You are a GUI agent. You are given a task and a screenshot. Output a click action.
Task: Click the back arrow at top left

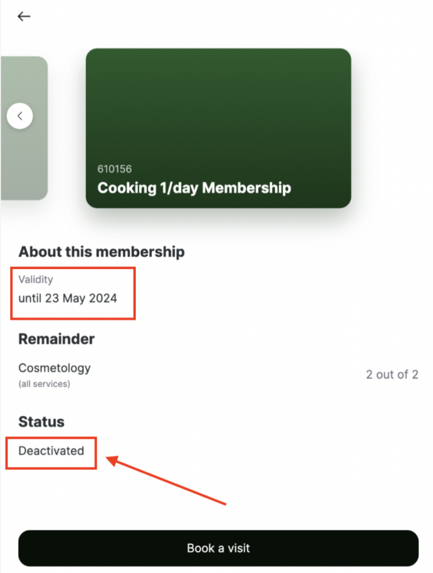tap(24, 17)
